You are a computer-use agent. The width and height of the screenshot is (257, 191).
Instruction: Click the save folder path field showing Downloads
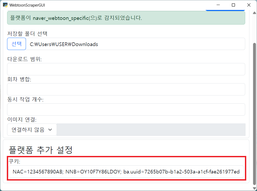pyautogui.click(x=136, y=44)
